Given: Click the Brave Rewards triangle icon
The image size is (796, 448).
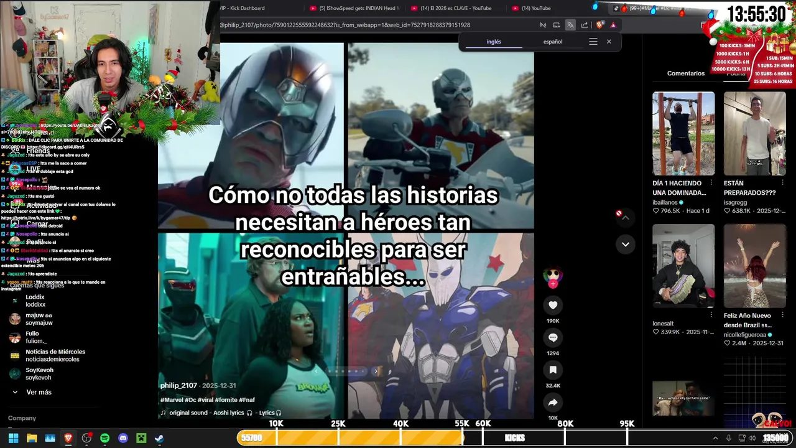Looking at the screenshot, I should tap(613, 25).
